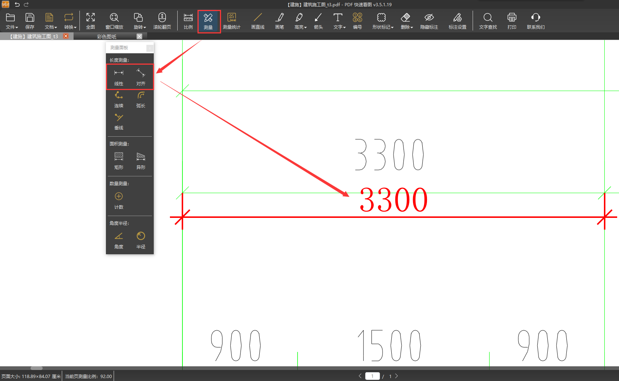The image size is (619, 381).
Task: Select 矩形 rectangle area tool
Action: tap(119, 161)
